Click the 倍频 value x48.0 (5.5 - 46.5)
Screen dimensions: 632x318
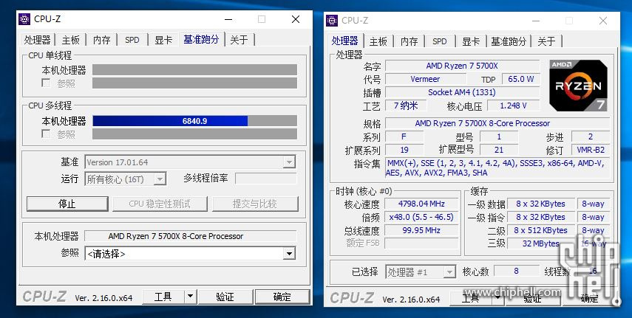pos(421,217)
